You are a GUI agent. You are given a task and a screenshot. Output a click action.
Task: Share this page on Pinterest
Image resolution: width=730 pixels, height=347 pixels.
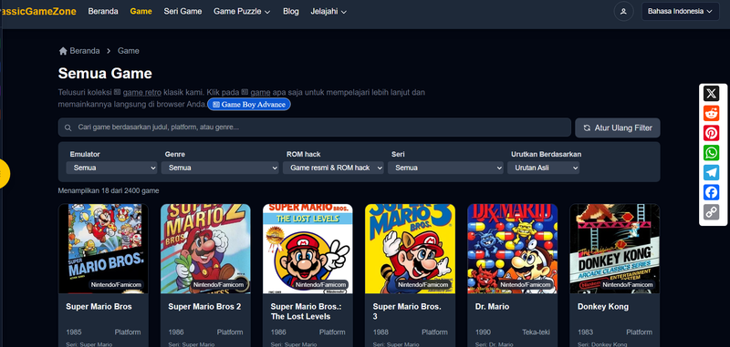tap(711, 133)
